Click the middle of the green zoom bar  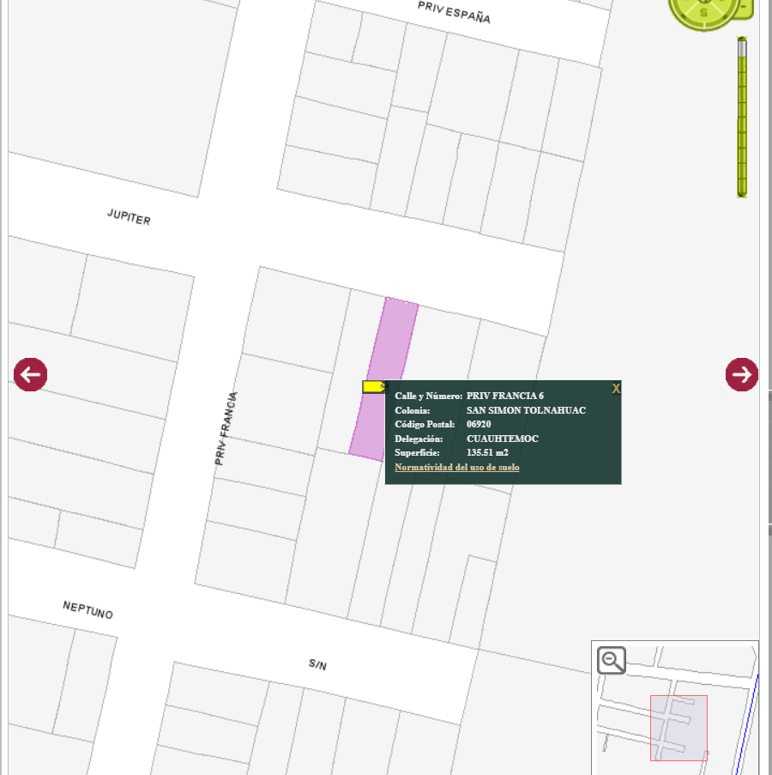point(742,117)
